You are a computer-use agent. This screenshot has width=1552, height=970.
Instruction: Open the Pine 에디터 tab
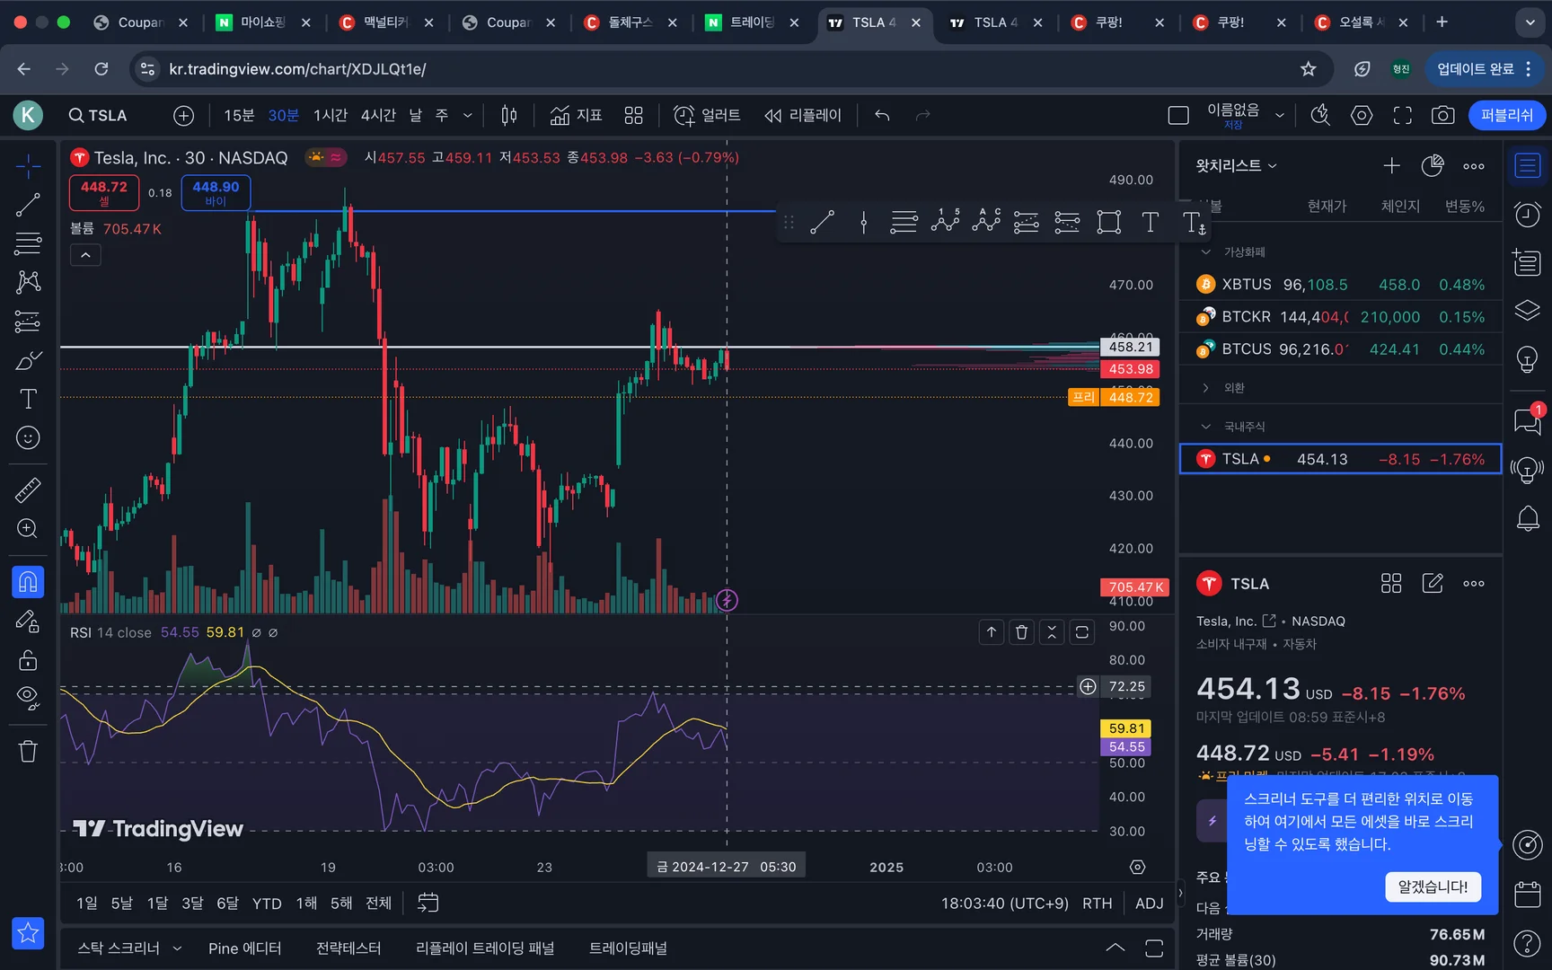(x=244, y=948)
